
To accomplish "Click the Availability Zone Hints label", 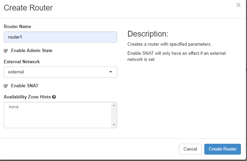I will pos(27,97).
